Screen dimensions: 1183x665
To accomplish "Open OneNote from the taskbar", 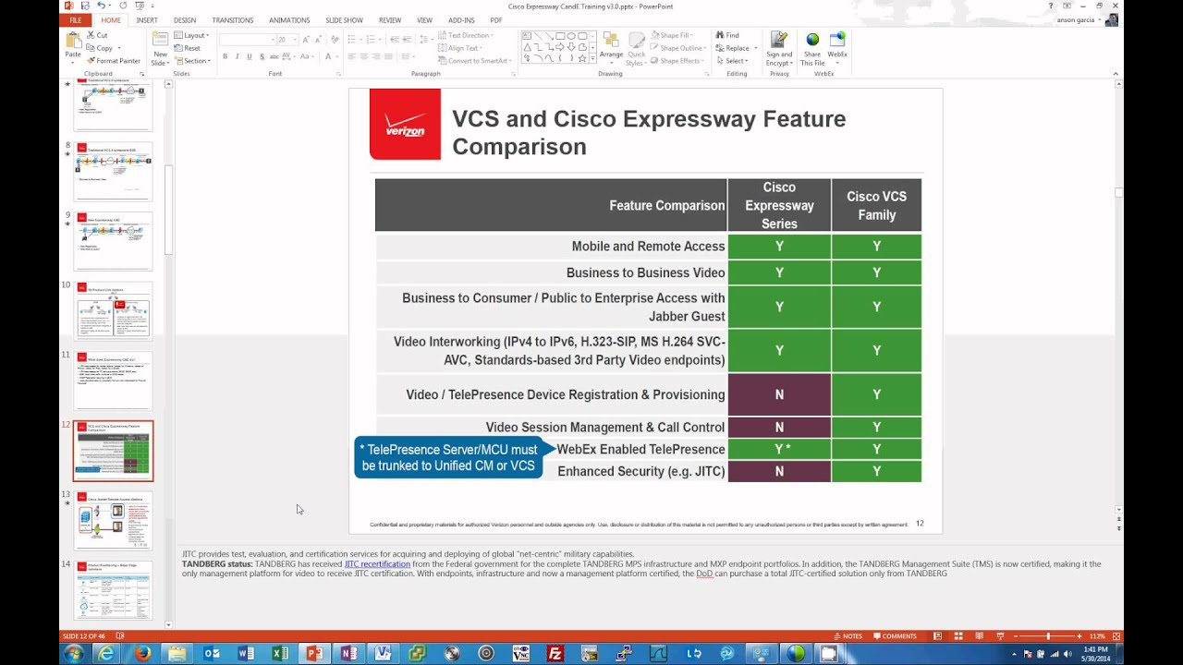I will tap(348, 654).
